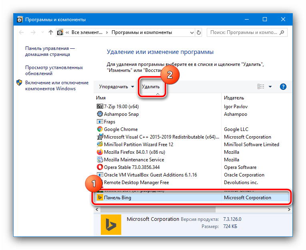The image size is (306, 250).
Task: Expand the address bar history dropdown
Action: 192,32
